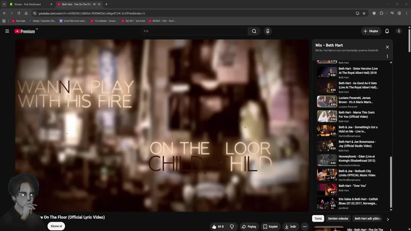411x231 pixels.
Task: Dislike the video with thumbs down
Action: [232, 227]
